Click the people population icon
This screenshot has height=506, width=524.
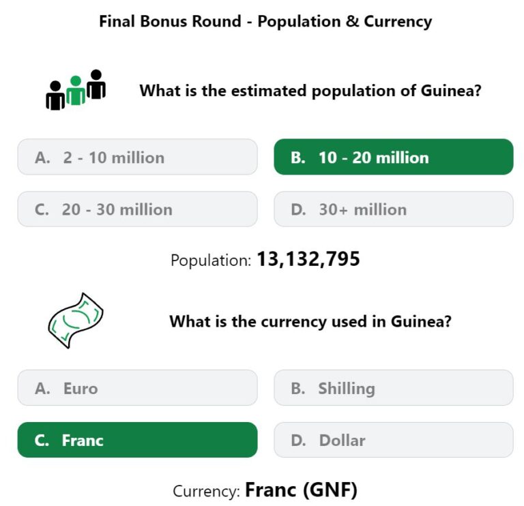coord(76,89)
